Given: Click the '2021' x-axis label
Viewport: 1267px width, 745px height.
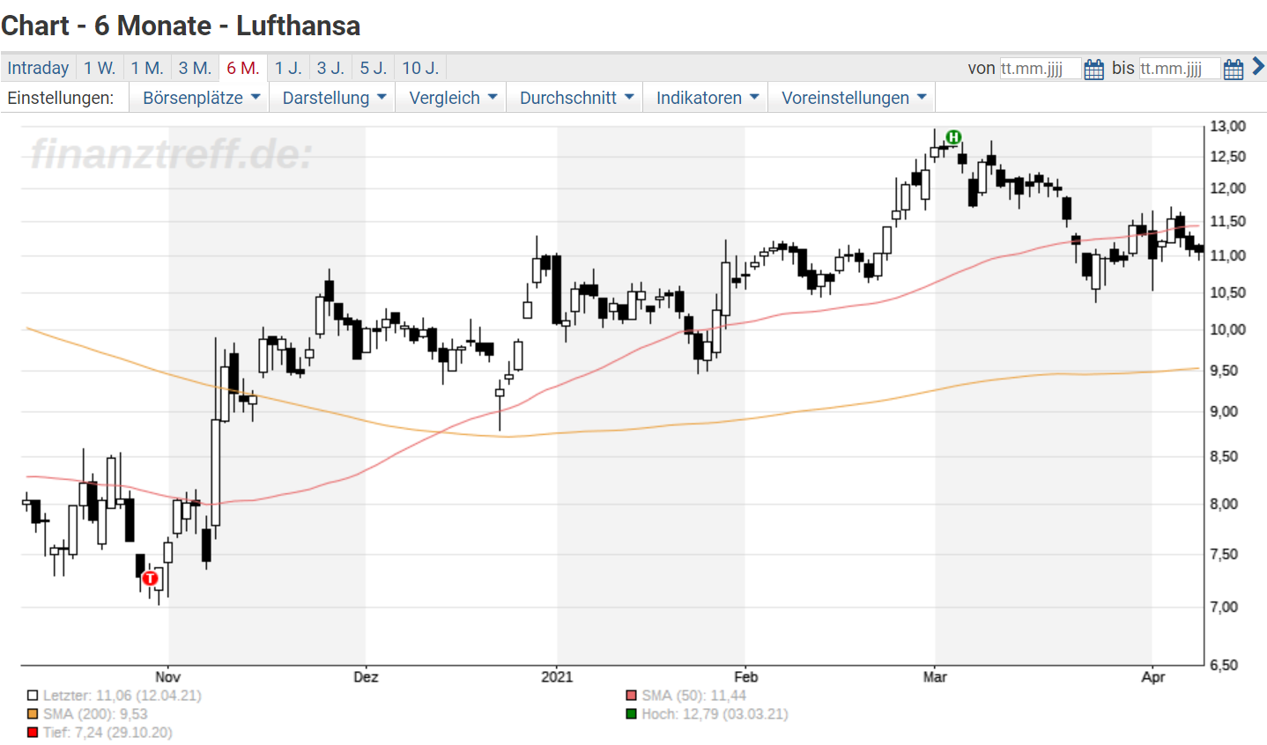Looking at the screenshot, I should click(x=557, y=676).
